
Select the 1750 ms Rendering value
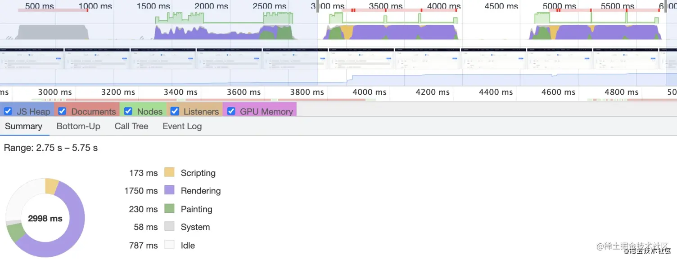coord(141,191)
